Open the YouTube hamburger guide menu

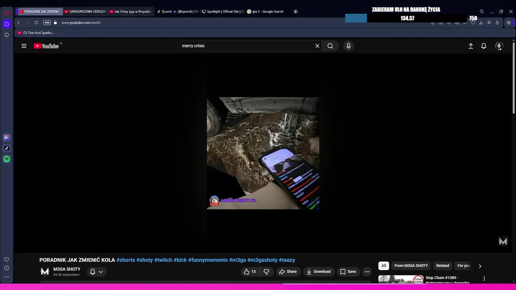point(24,46)
